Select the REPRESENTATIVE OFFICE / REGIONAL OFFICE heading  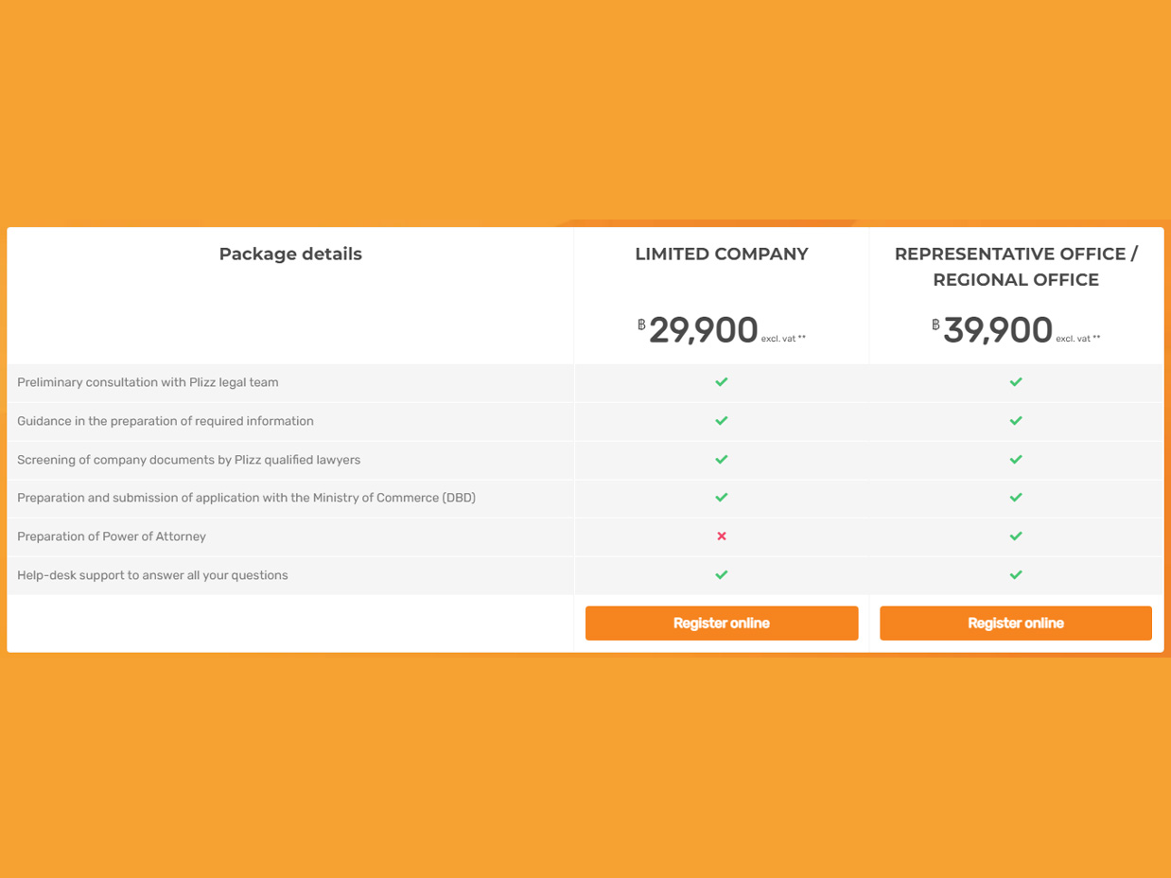pos(1016,267)
